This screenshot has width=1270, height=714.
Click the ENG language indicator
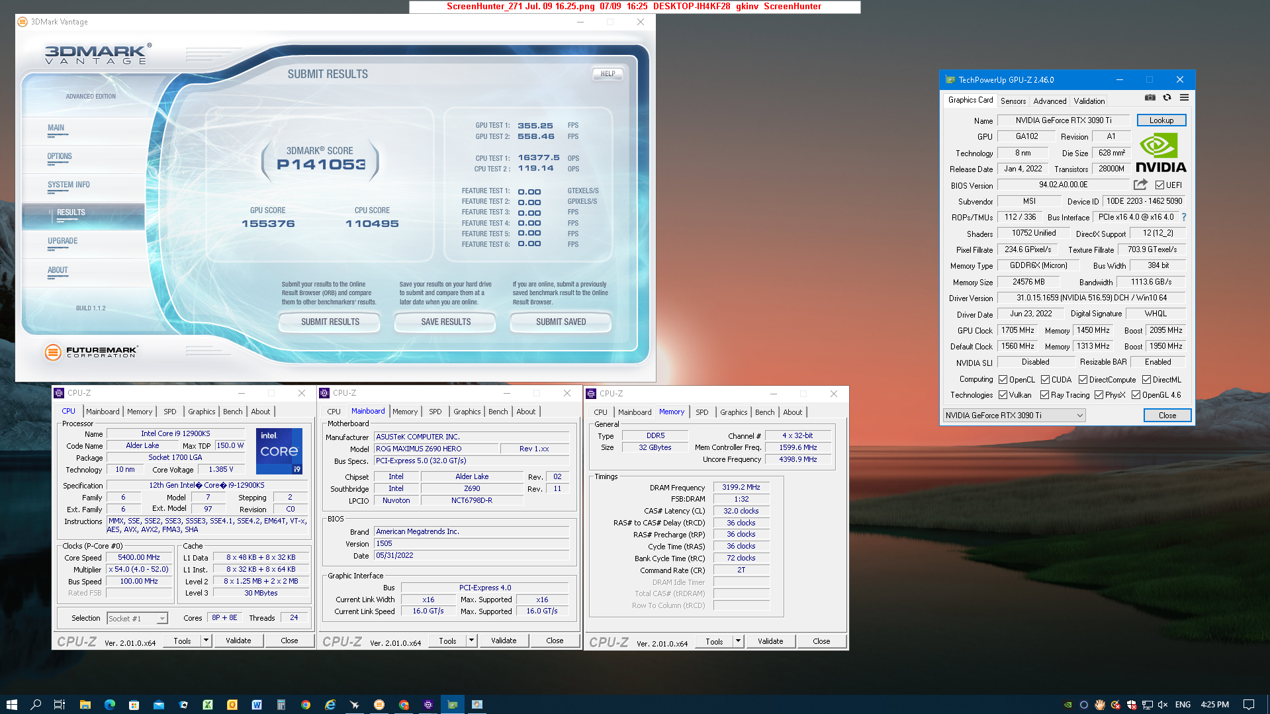click(x=1183, y=705)
